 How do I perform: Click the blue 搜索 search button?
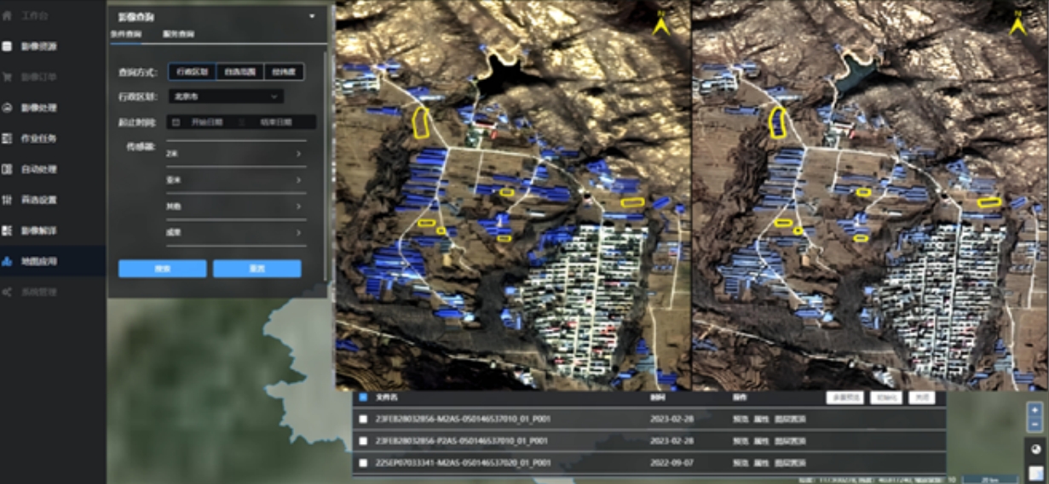pyautogui.click(x=162, y=269)
